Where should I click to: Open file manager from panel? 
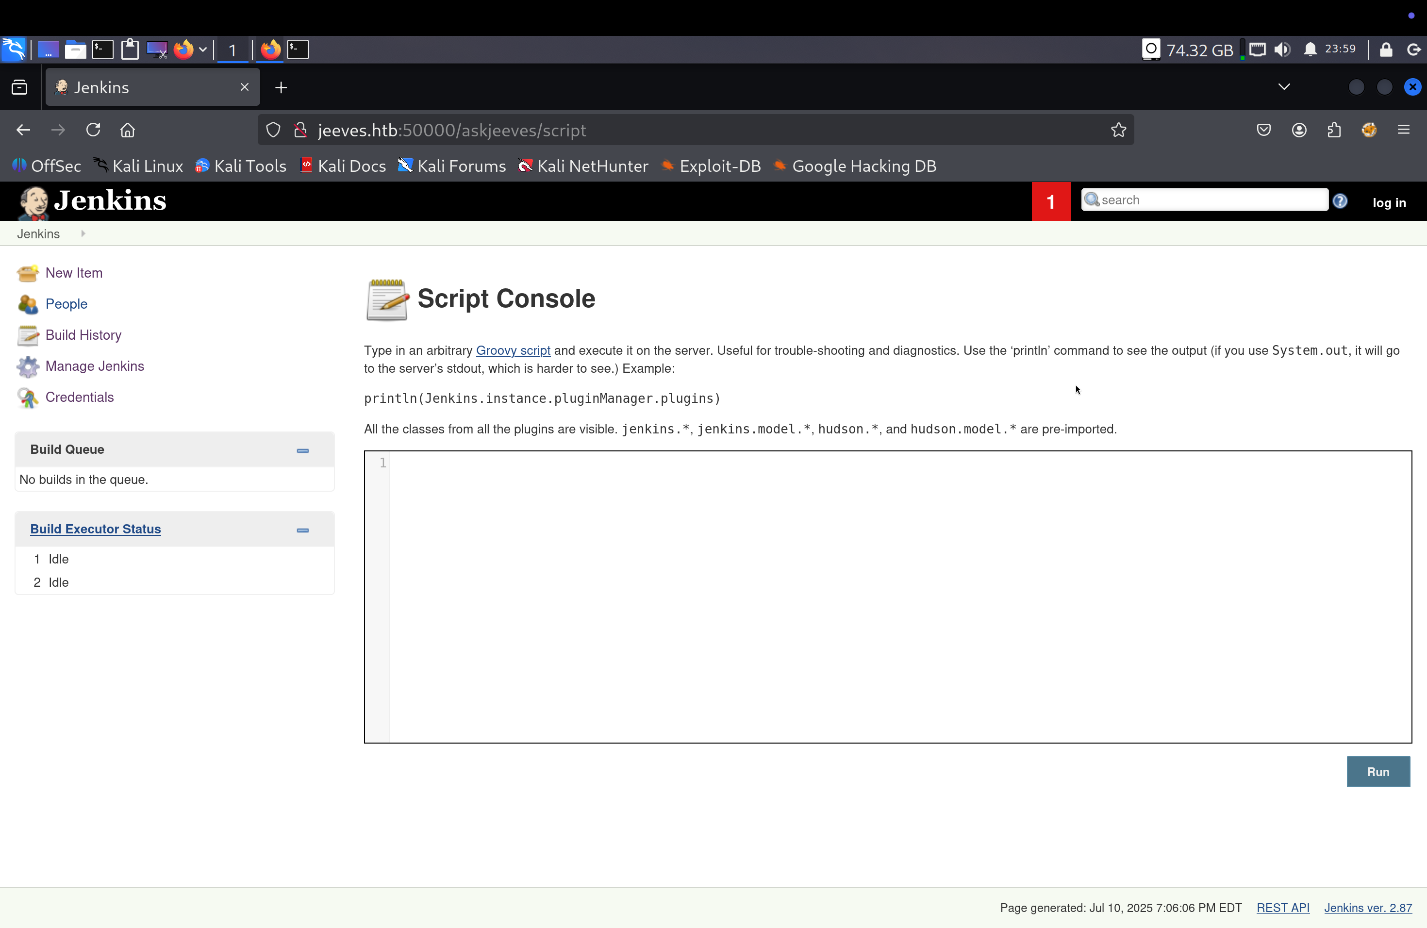[x=76, y=49]
